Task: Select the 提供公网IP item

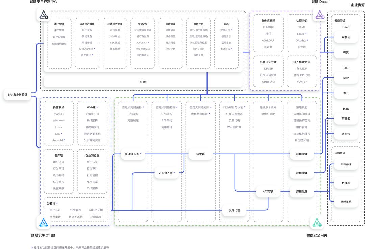Action: 268,114
